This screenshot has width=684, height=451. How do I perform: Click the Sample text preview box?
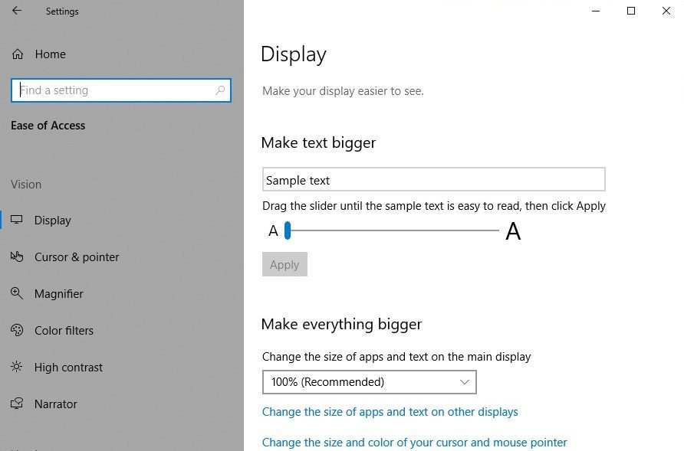pos(433,179)
